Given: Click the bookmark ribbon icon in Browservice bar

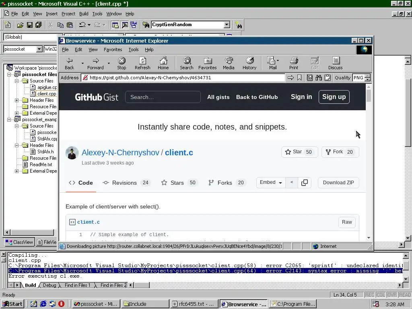Looking at the screenshot, I should (x=299, y=78).
